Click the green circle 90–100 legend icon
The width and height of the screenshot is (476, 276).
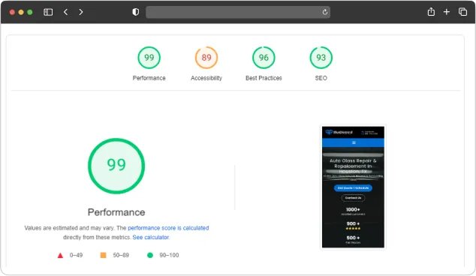pos(150,256)
